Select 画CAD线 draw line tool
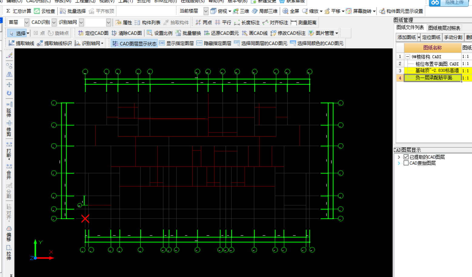This screenshot has height=277, width=472. [x=255, y=33]
